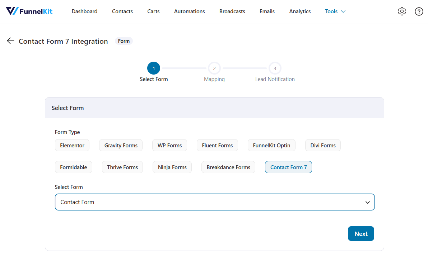Select Thrive Forms option
Screen dimensions: 428x261
(122, 167)
